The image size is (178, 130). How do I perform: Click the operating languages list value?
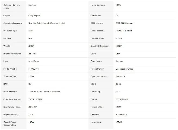[x=47, y=23]
